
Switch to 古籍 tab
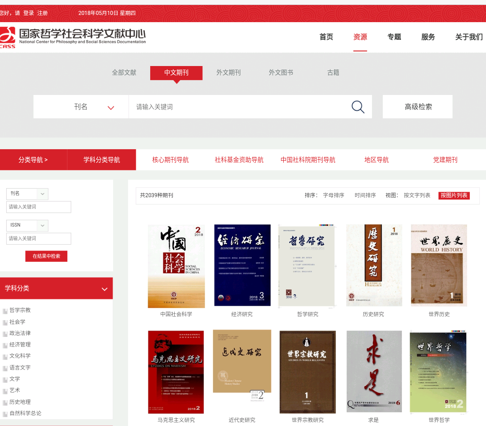coord(333,72)
